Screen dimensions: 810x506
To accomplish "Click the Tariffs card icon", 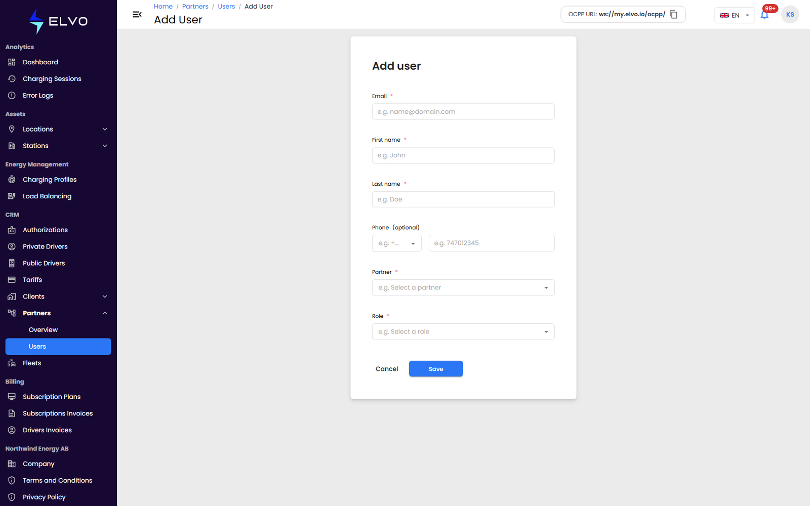I will [x=12, y=280].
